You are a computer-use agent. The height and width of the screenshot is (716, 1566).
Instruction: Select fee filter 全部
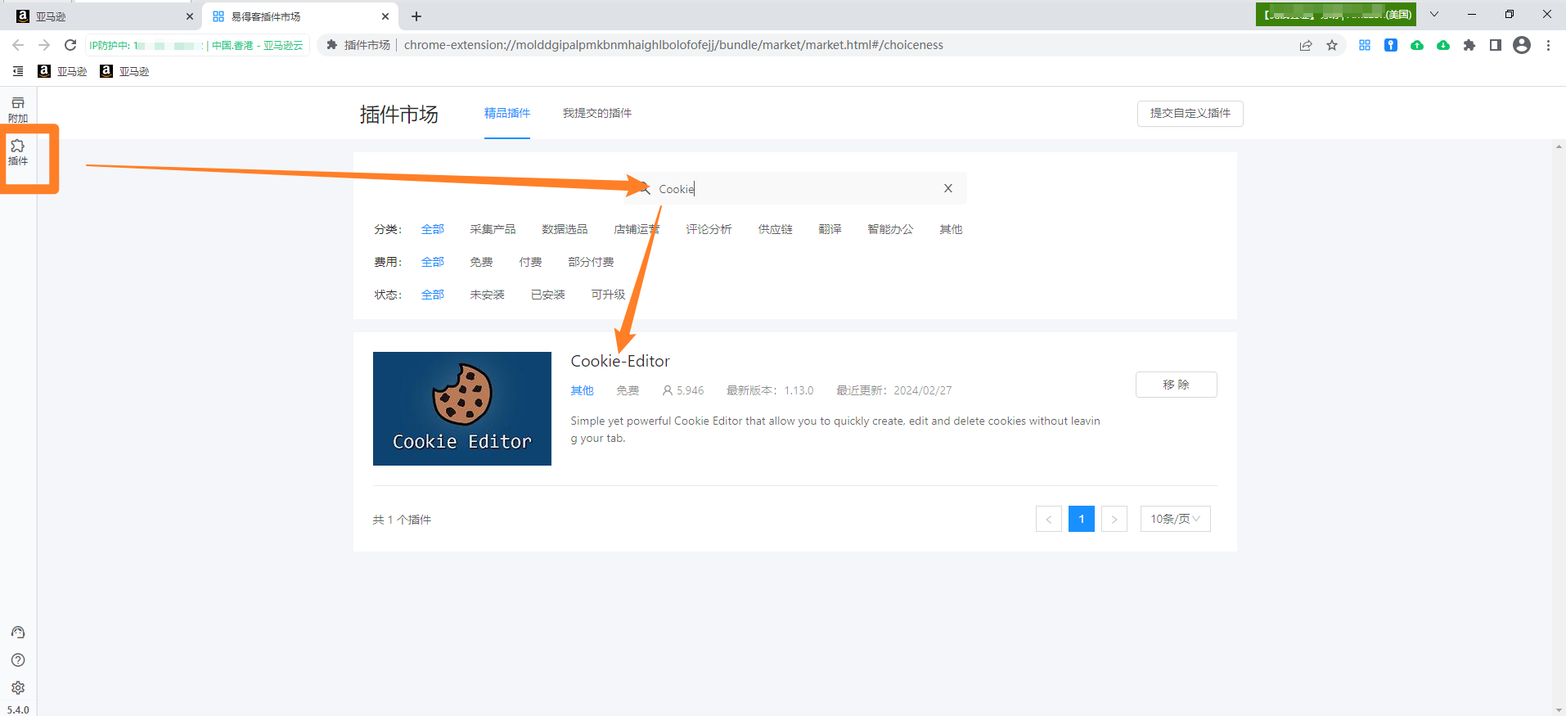click(x=433, y=262)
